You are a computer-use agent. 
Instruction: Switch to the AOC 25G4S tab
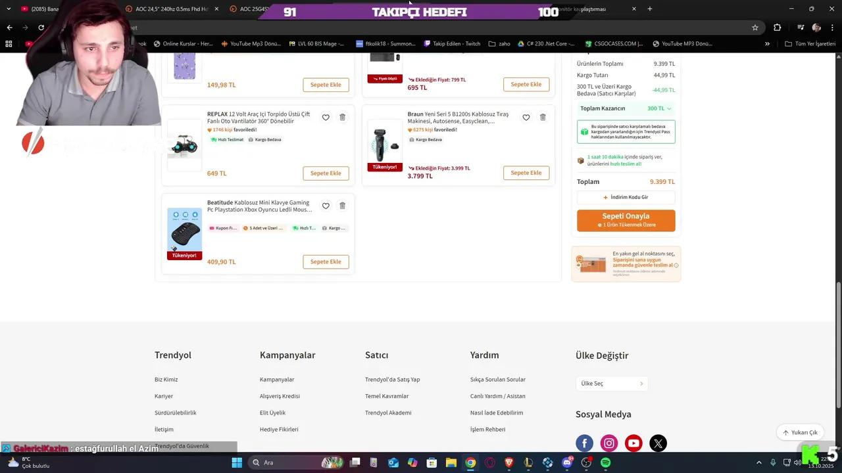253,9
